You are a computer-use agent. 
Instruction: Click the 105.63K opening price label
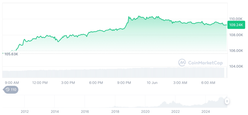pos(11,54)
